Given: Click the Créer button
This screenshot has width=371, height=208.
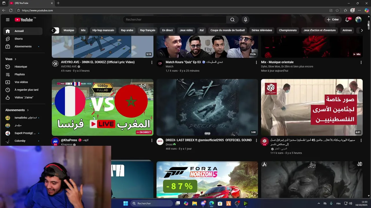Looking at the screenshot, I should point(333,20).
